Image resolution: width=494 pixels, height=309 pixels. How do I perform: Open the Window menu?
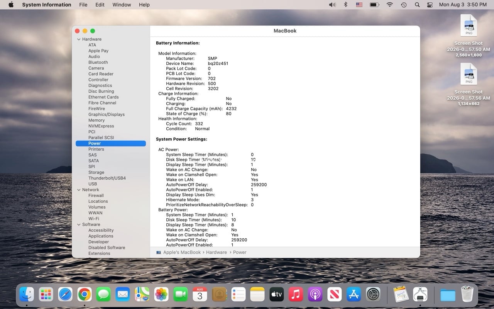pyautogui.click(x=122, y=5)
